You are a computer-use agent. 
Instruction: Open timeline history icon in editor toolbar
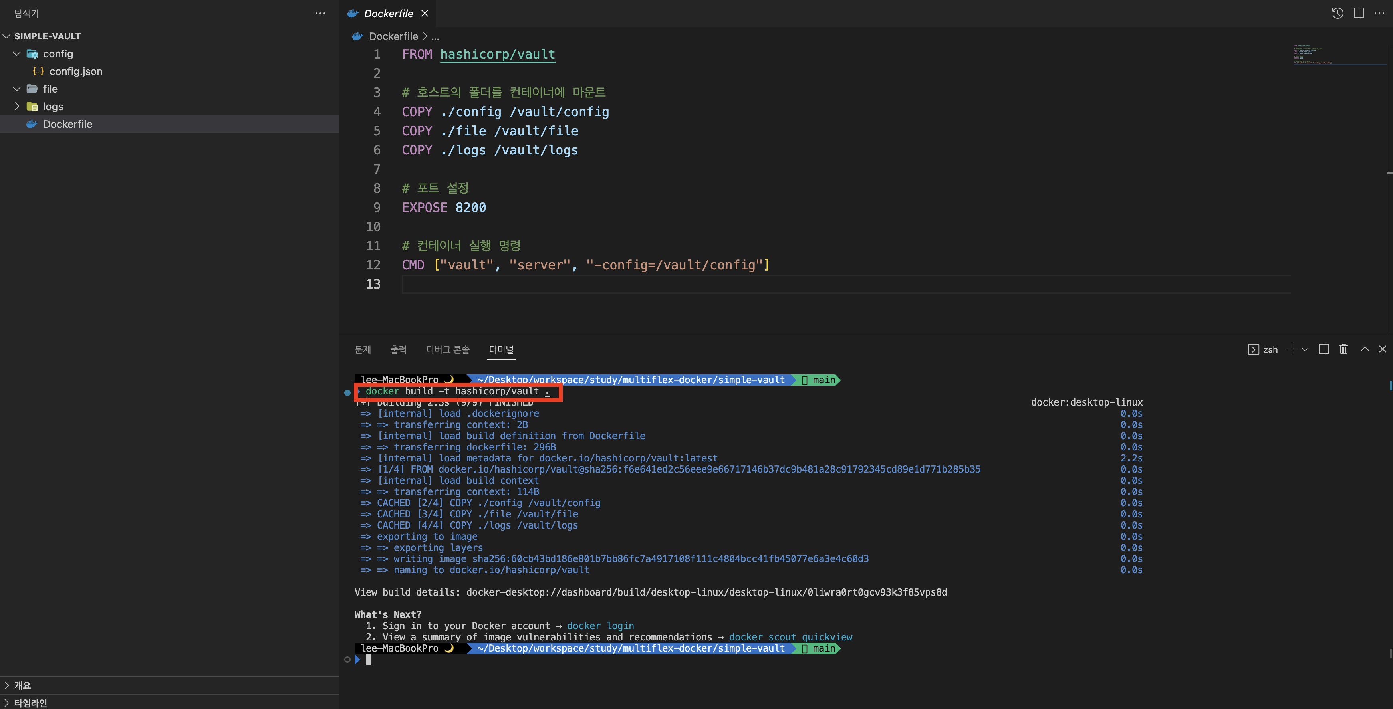(1337, 13)
